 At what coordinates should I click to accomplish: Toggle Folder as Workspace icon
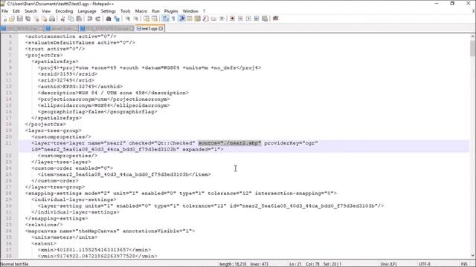point(213,19)
